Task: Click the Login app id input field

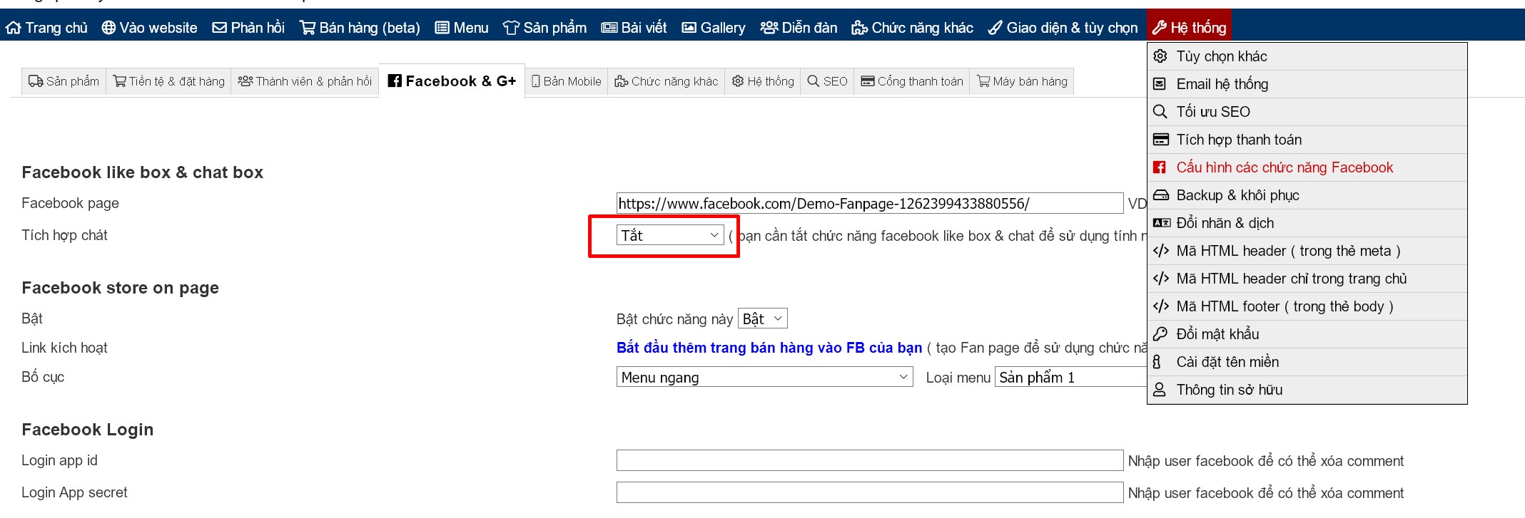Action: coord(870,460)
